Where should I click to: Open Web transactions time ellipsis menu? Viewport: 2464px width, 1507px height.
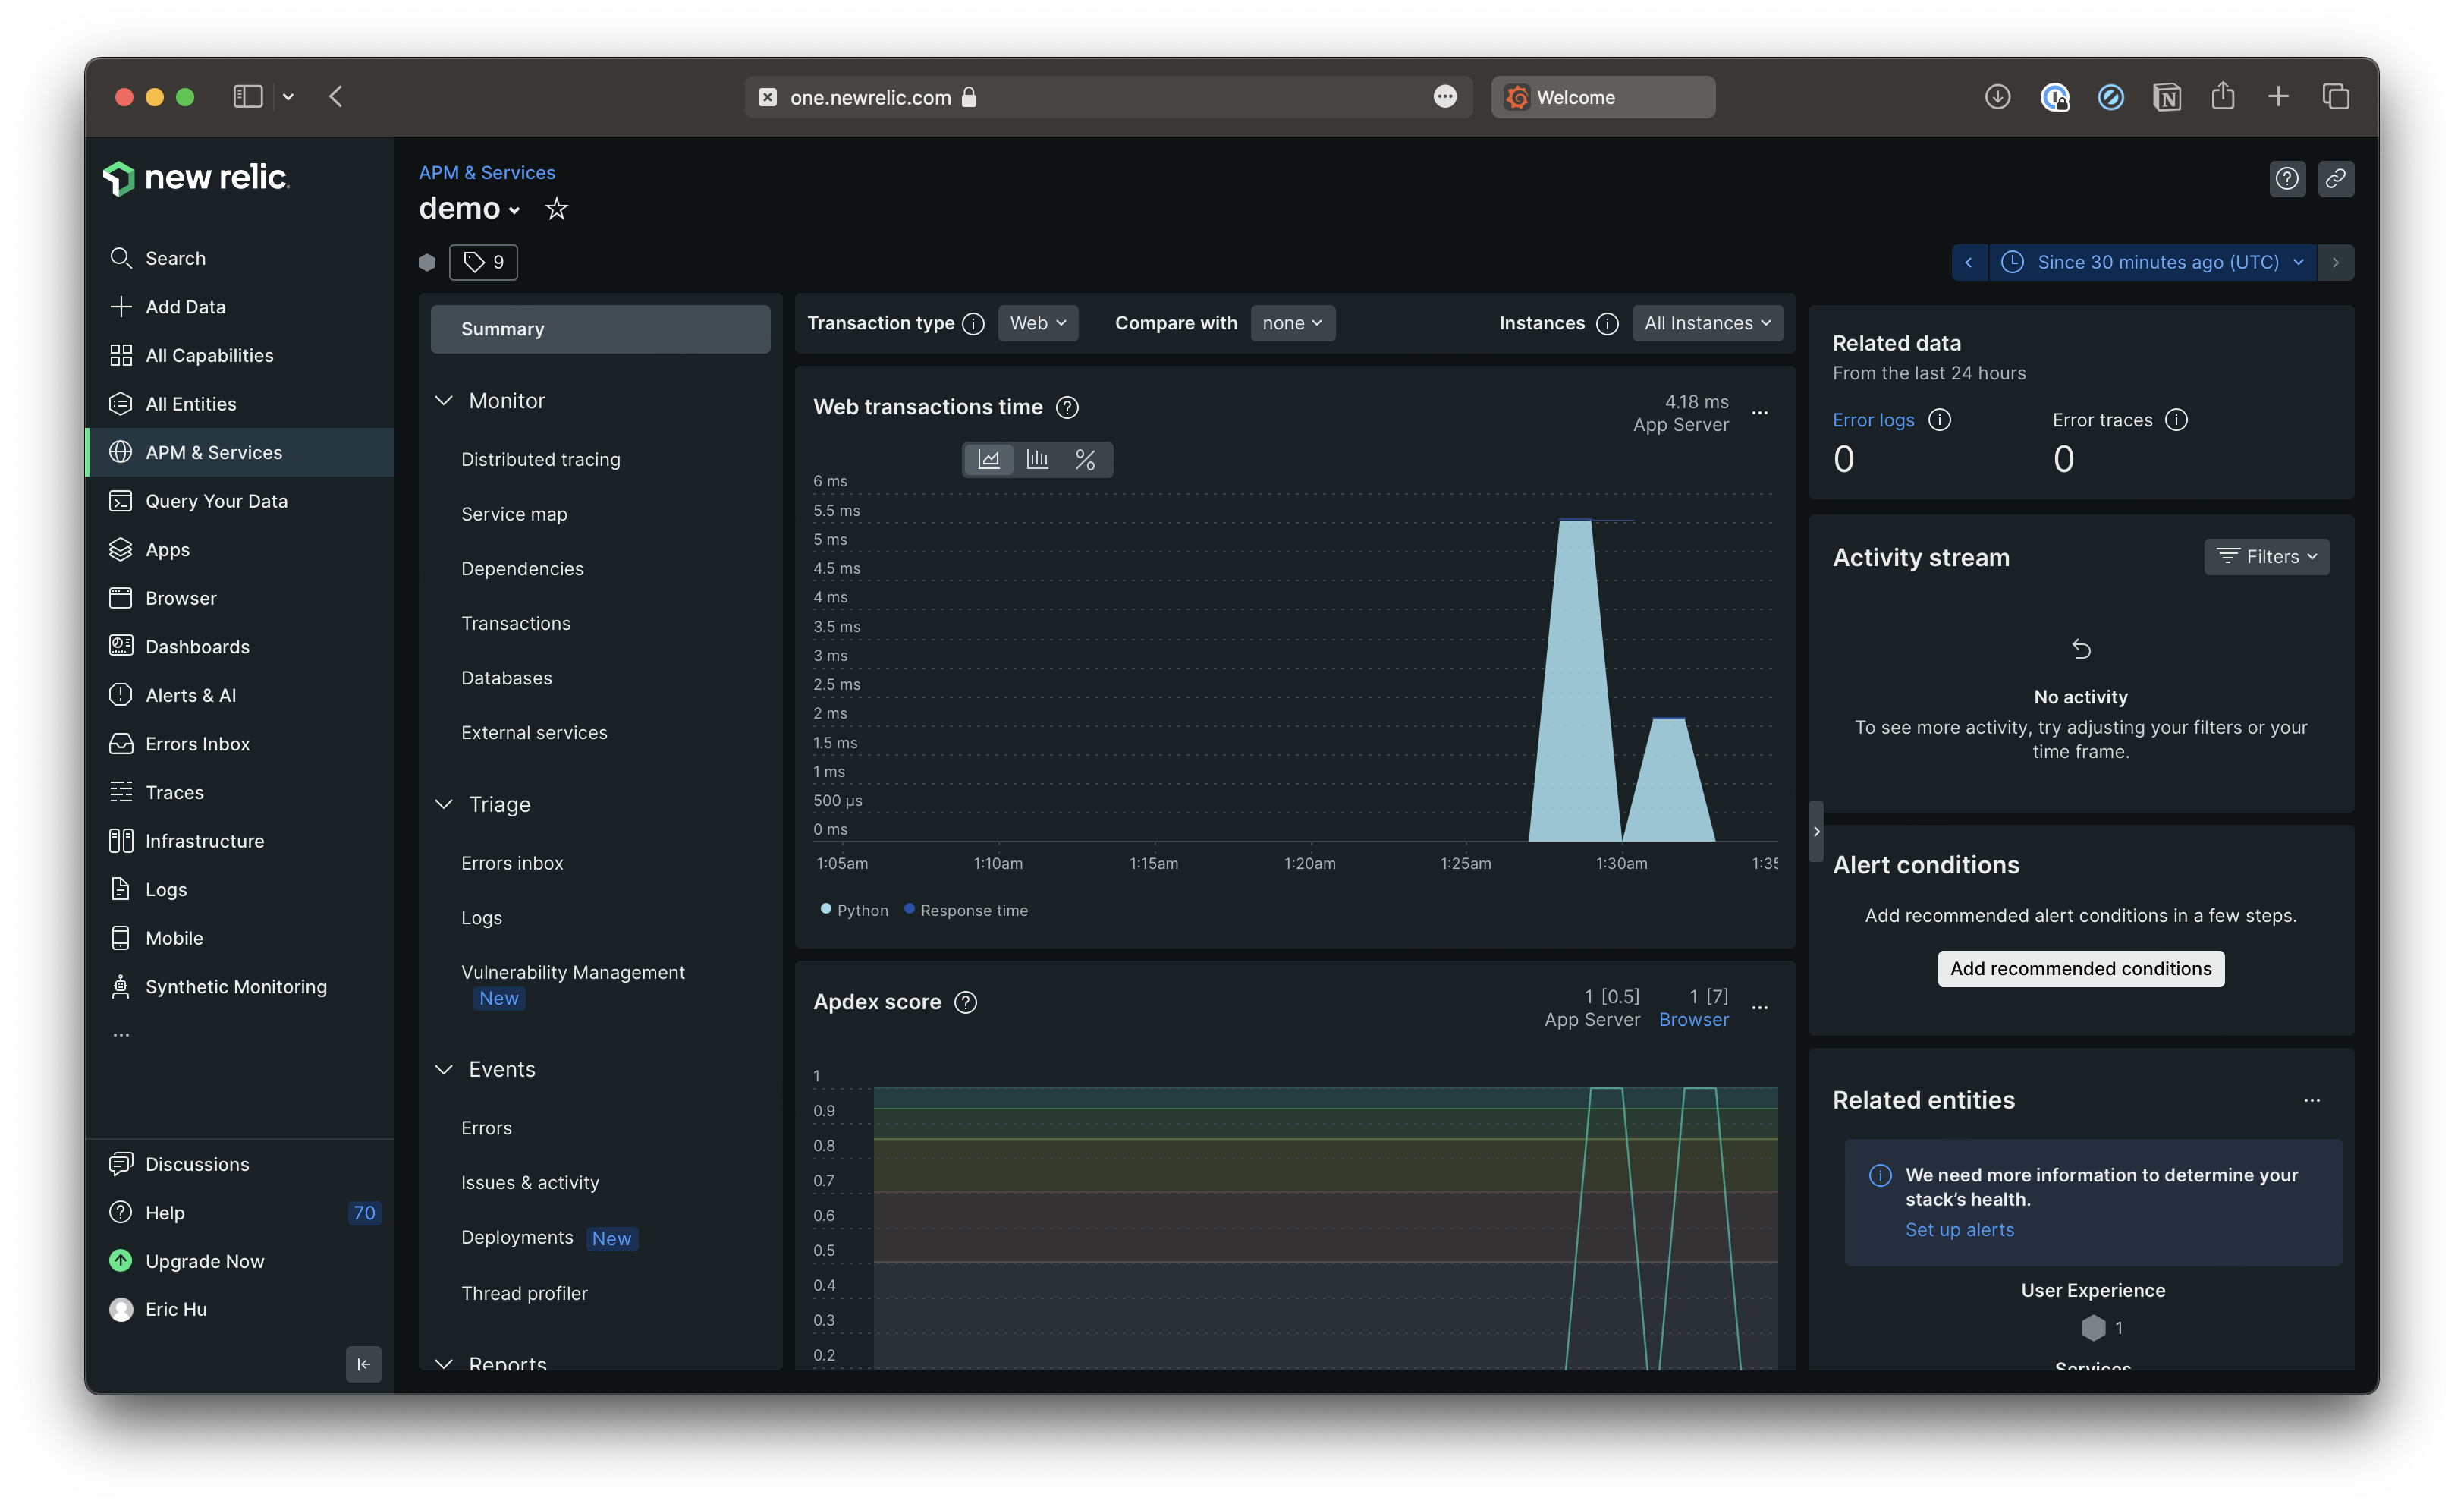pyautogui.click(x=1760, y=413)
